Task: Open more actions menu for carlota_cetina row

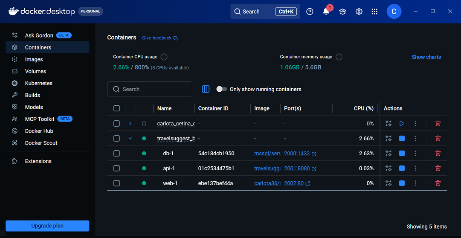Action: click(x=415, y=124)
